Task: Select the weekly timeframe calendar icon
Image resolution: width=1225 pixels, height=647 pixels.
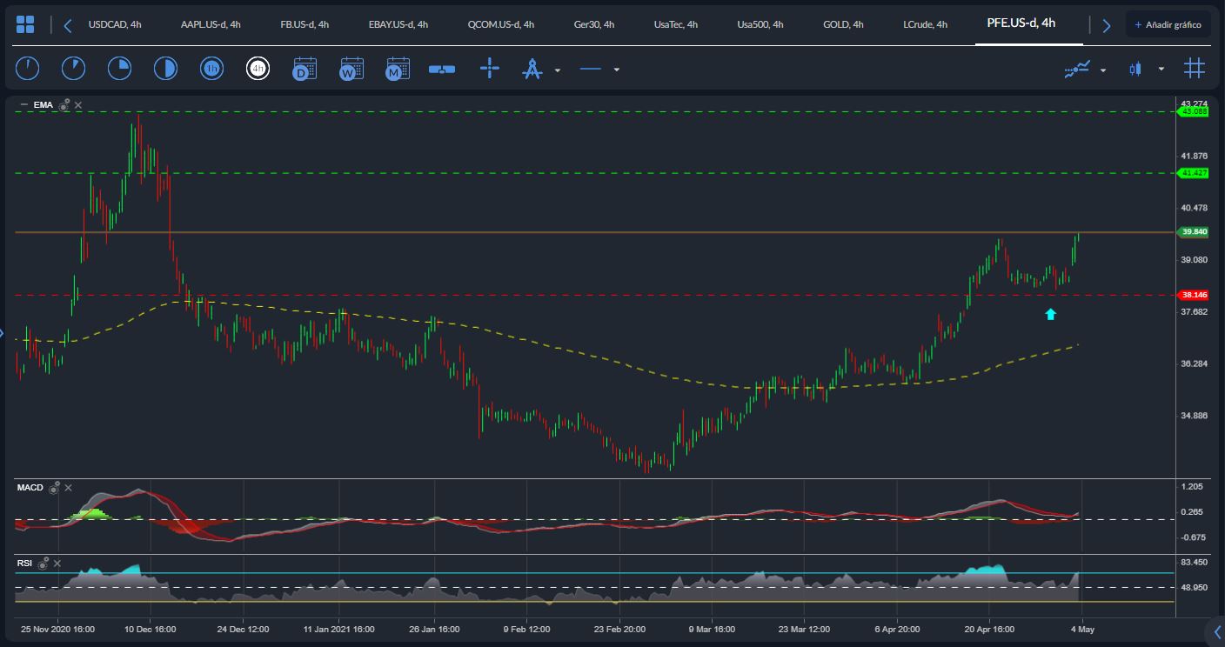Action: [x=351, y=69]
